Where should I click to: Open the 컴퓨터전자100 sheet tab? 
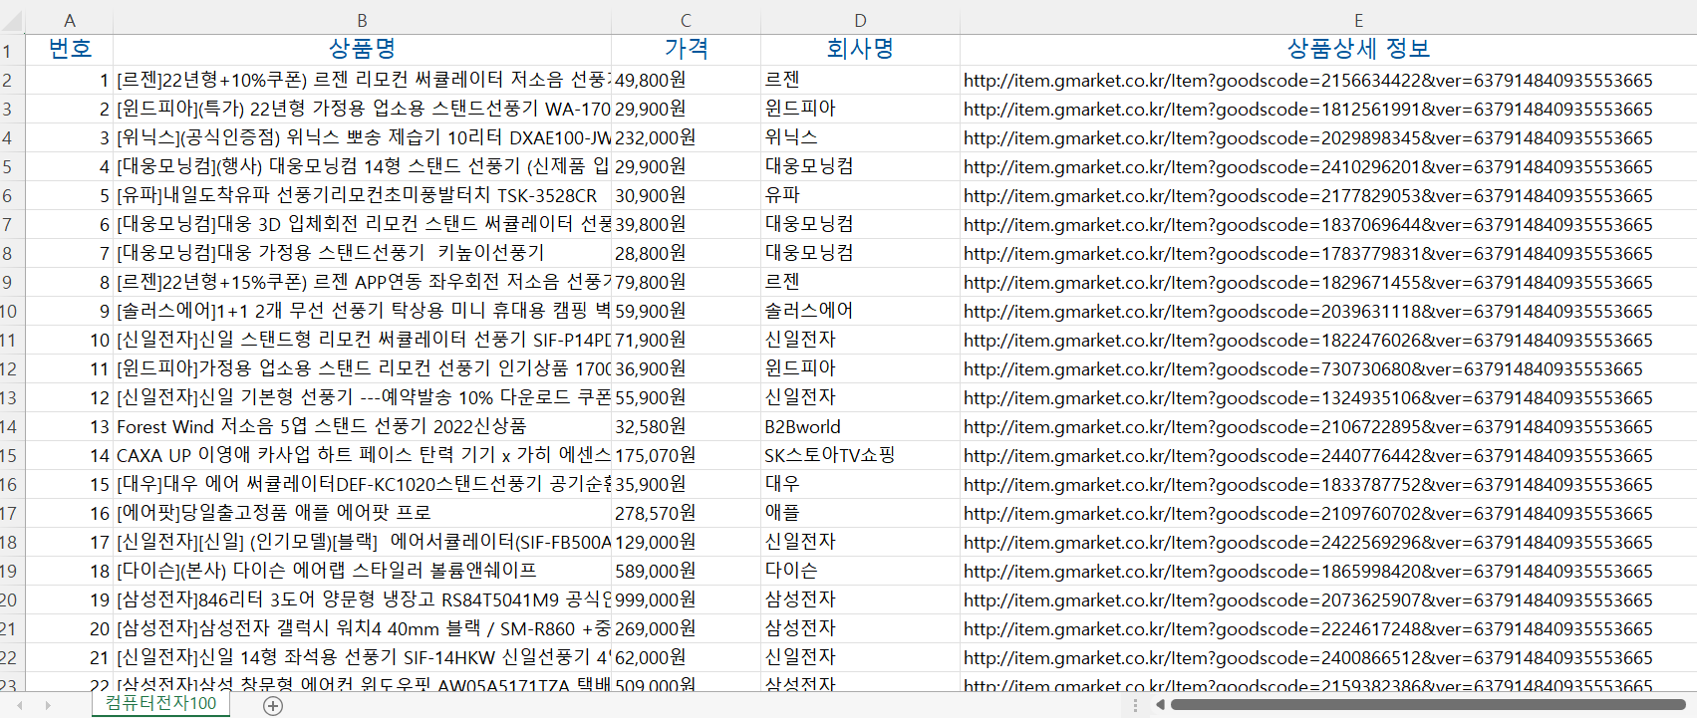[160, 703]
